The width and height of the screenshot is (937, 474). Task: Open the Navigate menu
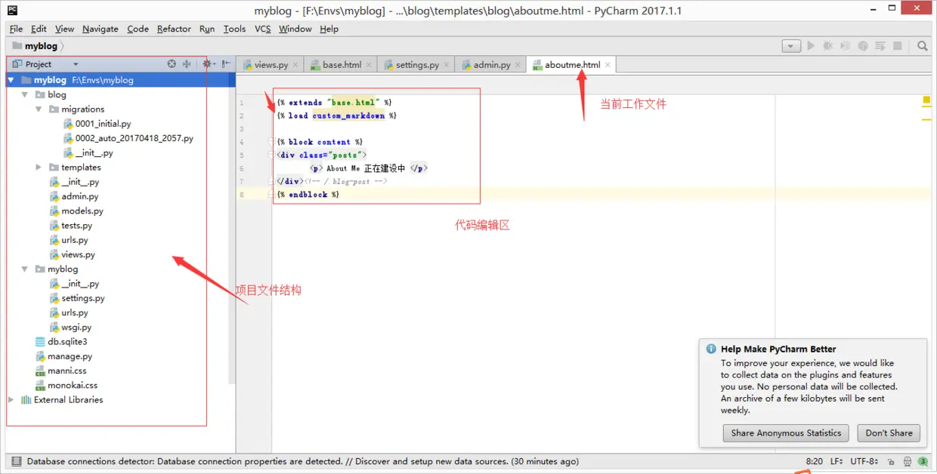click(101, 29)
